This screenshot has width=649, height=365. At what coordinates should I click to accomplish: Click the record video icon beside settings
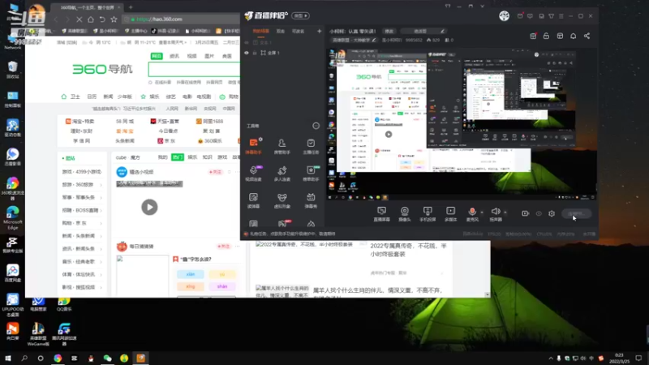525,213
